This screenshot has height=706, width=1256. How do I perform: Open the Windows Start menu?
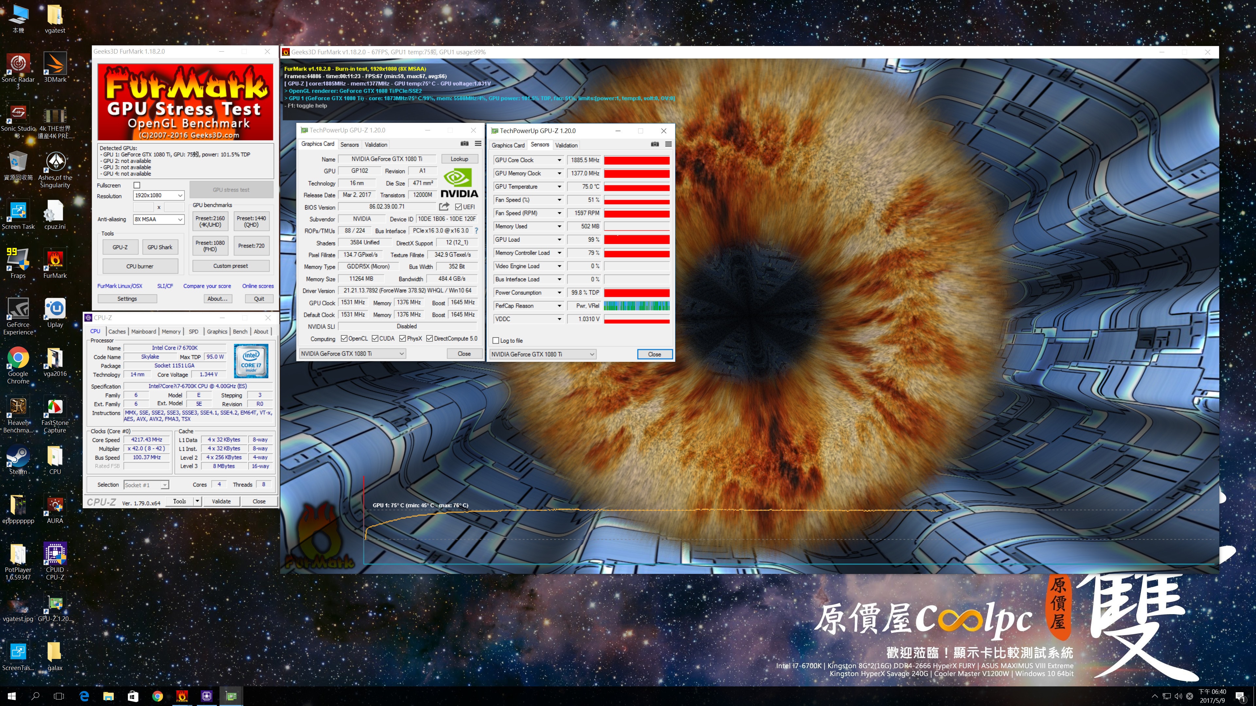tap(12, 696)
